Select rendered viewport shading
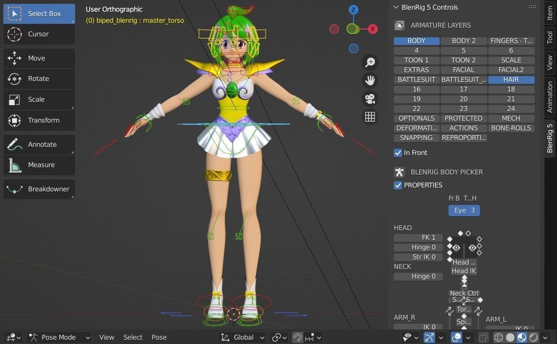Image resolution: width=557 pixels, height=344 pixels. 534,337
